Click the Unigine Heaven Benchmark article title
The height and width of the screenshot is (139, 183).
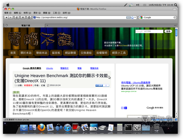pos(61,78)
